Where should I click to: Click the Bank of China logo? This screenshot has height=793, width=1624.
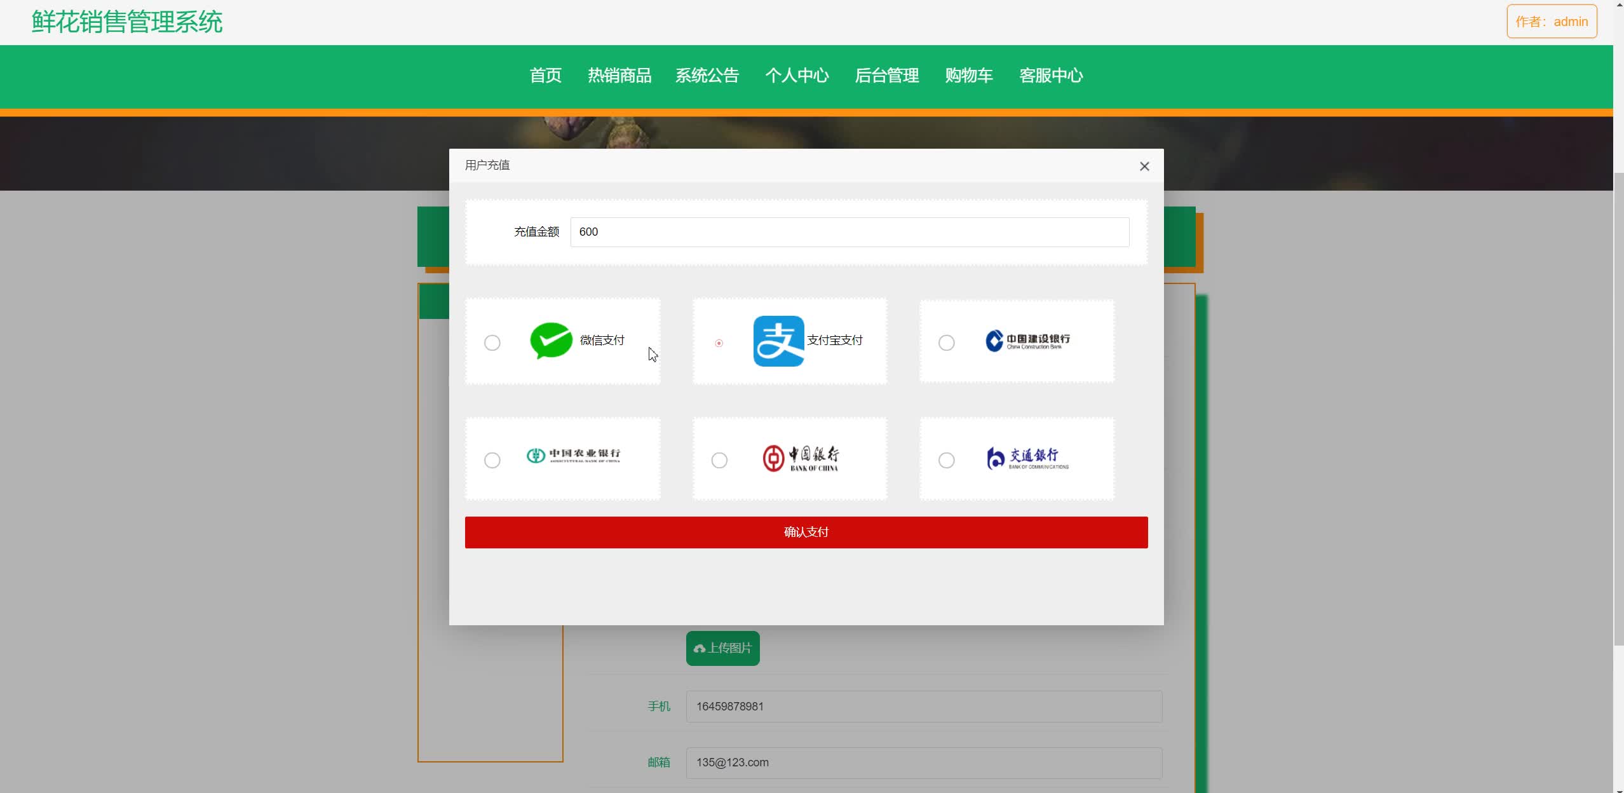801,458
